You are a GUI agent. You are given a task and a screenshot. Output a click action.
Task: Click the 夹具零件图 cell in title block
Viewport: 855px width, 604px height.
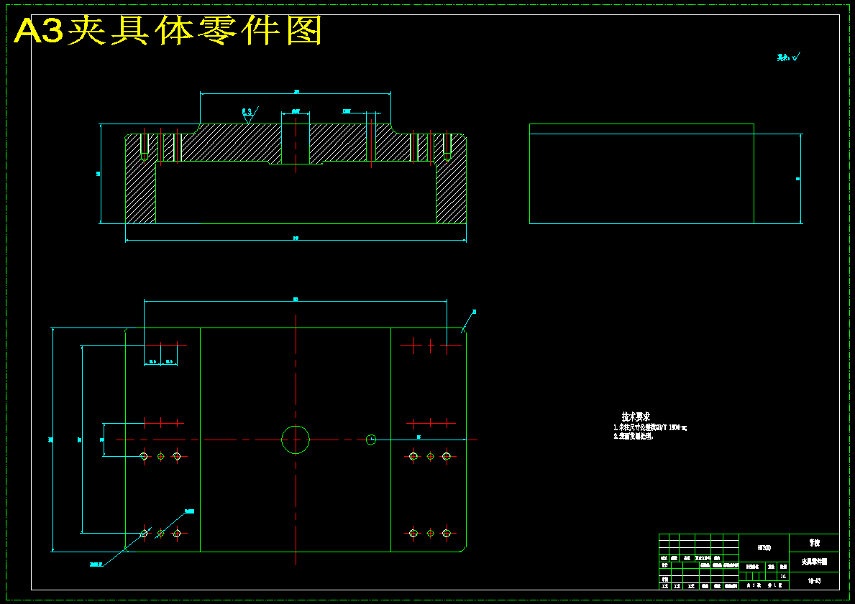(x=814, y=562)
